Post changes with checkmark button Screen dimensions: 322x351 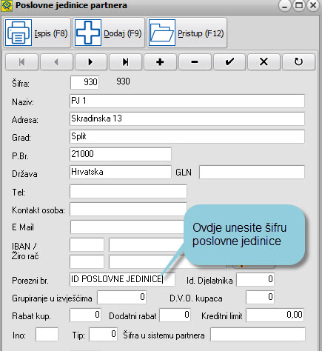pos(229,62)
